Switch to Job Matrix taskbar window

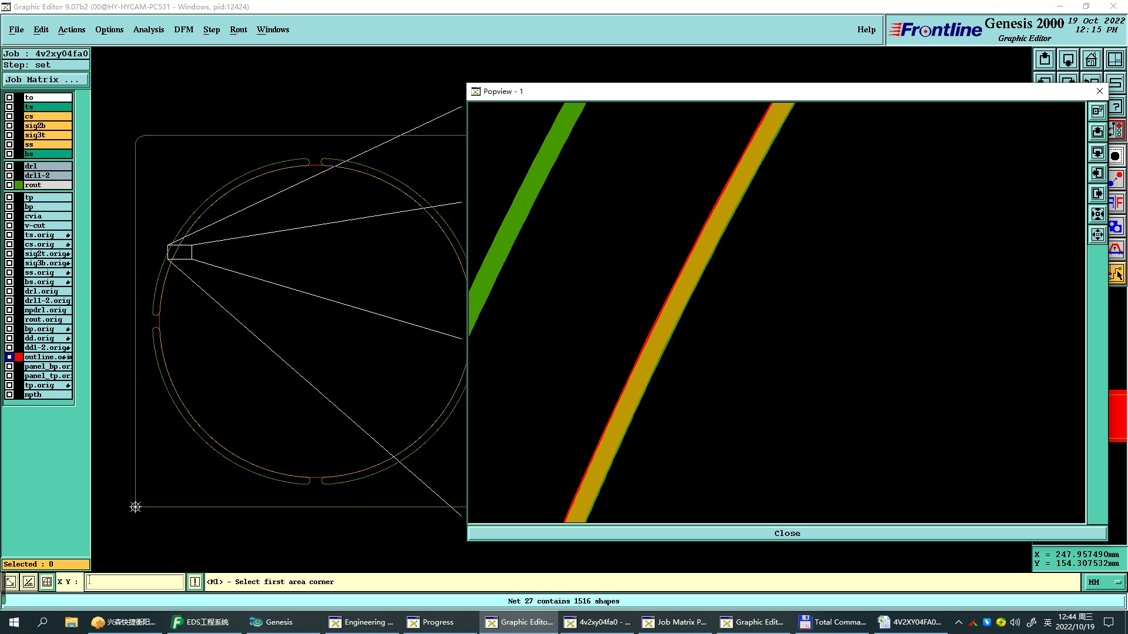676,622
